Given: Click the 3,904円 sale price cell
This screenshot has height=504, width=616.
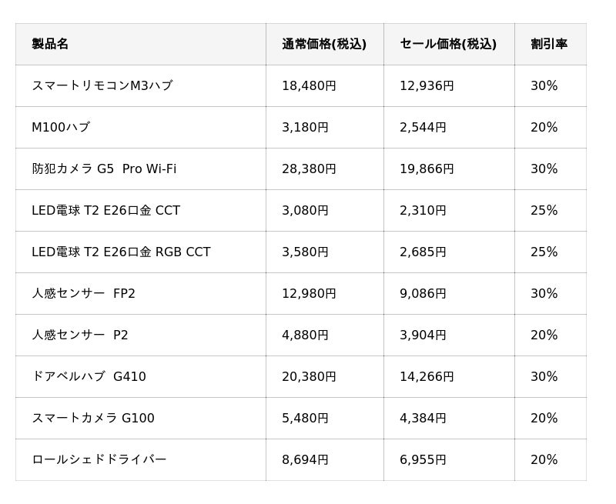Looking at the screenshot, I should [423, 335].
